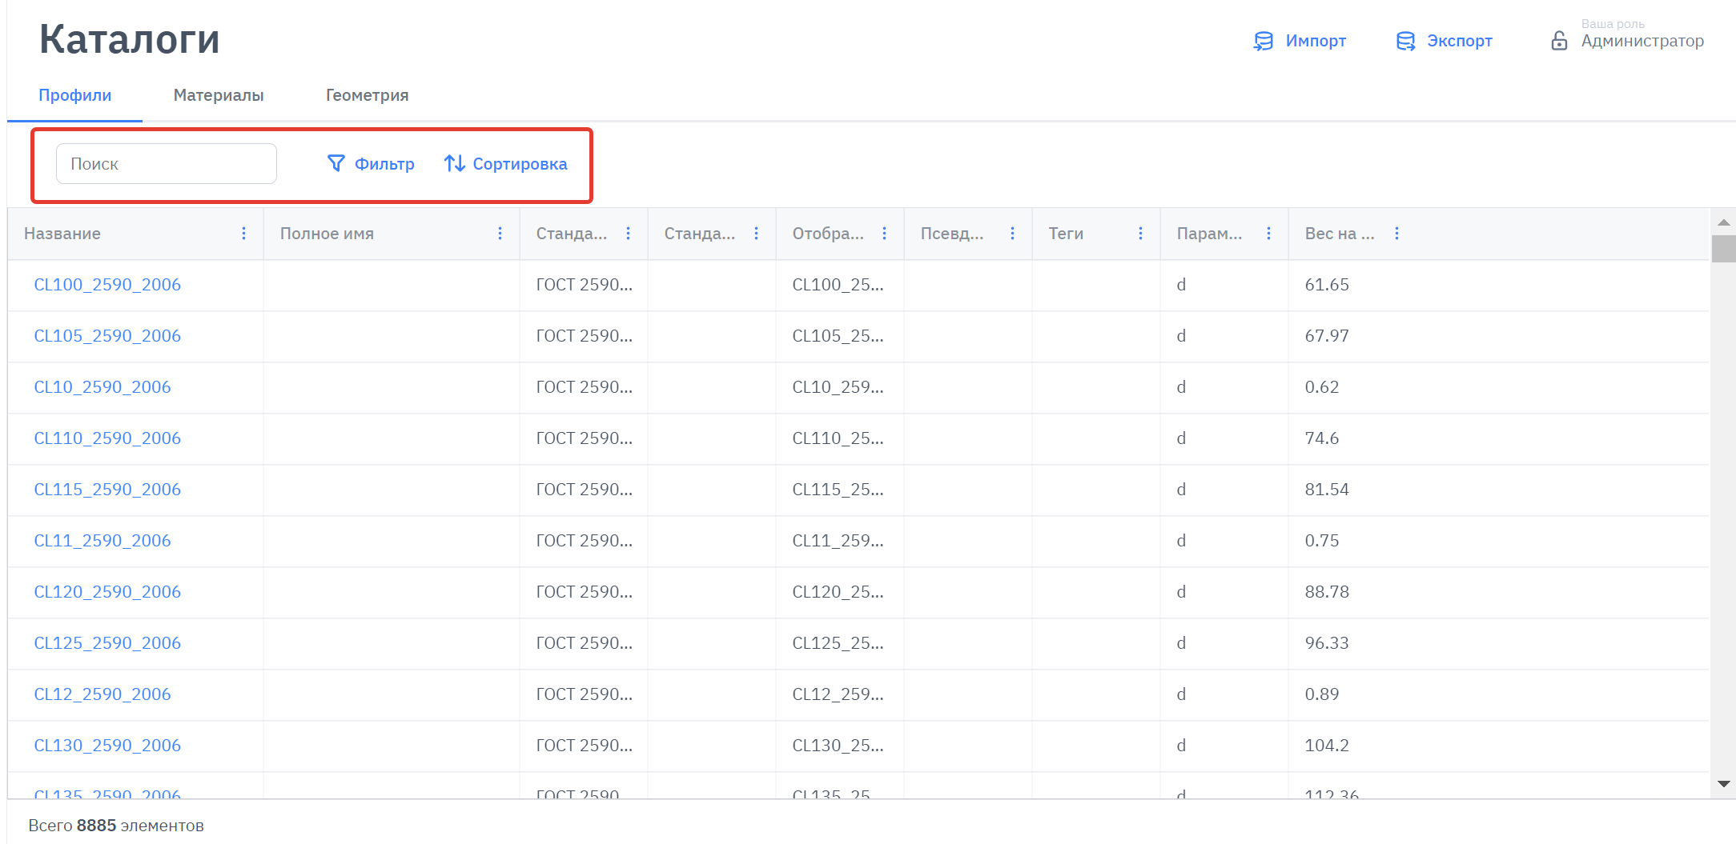Click weight cell 0.75
The width and height of the screenshot is (1736, 844).
point(1322,541)
